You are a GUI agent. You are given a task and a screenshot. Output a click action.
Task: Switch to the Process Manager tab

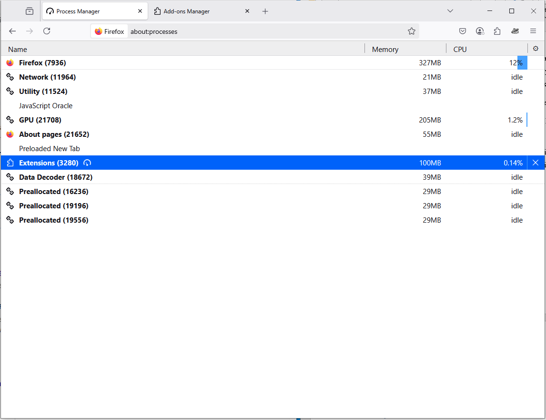95,11
